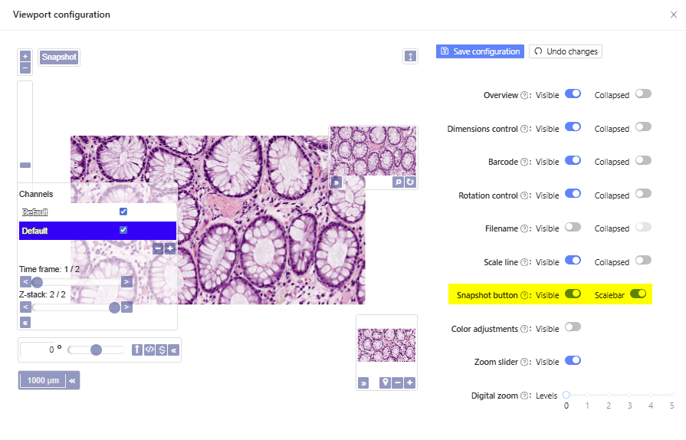This screenshot has height=440, width=686.
Task: Collapse the scale line with chevron
Action: point(72,380)
